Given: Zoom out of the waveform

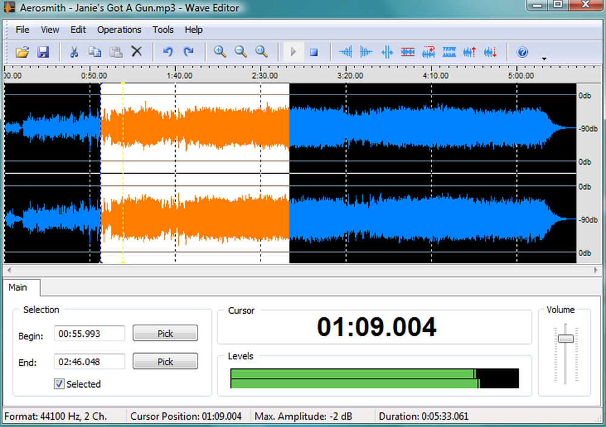Looking at the screenshot, I should (x=241, y=51).
